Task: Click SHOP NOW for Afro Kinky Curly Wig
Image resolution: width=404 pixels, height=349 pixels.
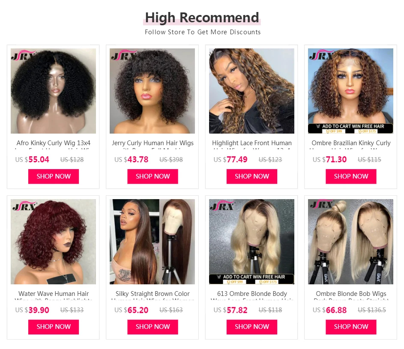Action: [x=54, y=176]
